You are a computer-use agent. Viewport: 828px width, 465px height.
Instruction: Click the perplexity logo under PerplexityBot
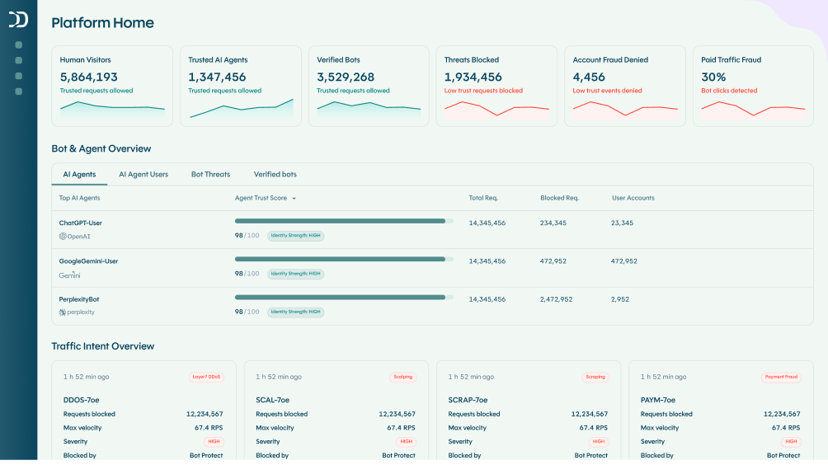coord(77,312)
